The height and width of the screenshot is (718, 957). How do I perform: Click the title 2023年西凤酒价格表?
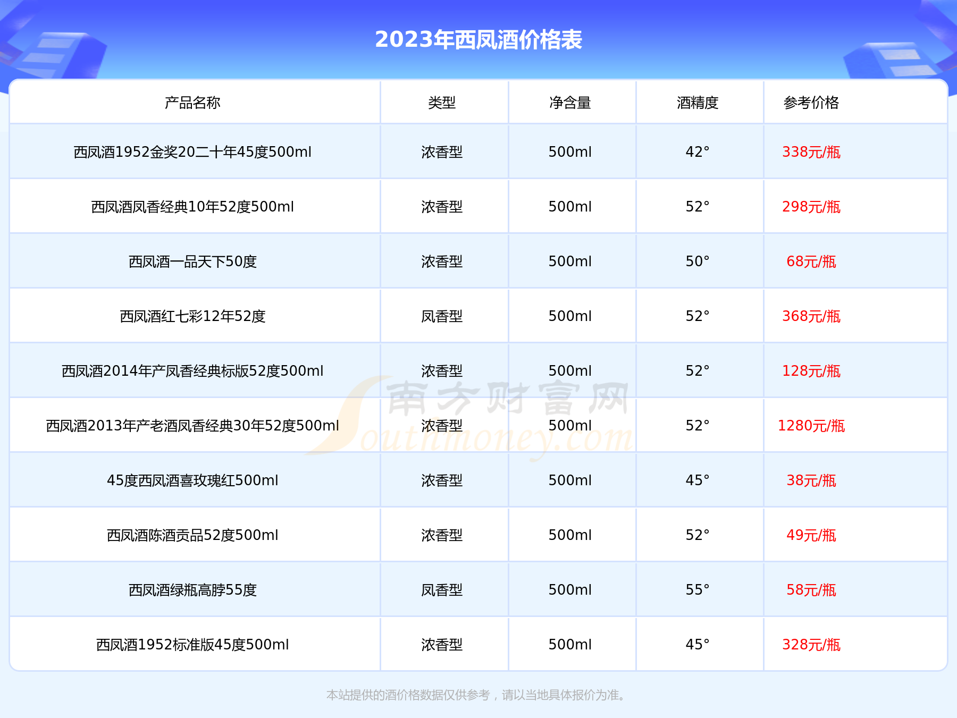[x=478, y=40]
